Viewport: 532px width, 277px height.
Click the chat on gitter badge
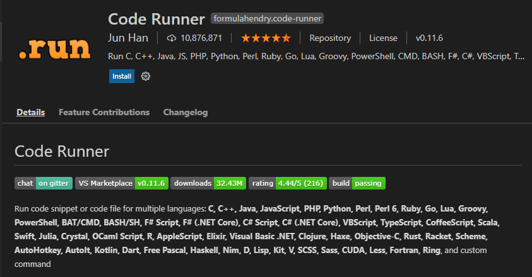click(x=44, y=183)
